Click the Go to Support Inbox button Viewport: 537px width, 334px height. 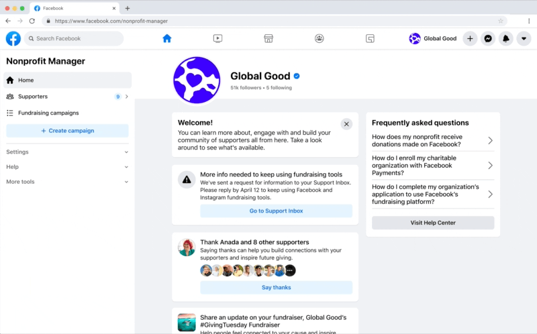tap(276, 211)
